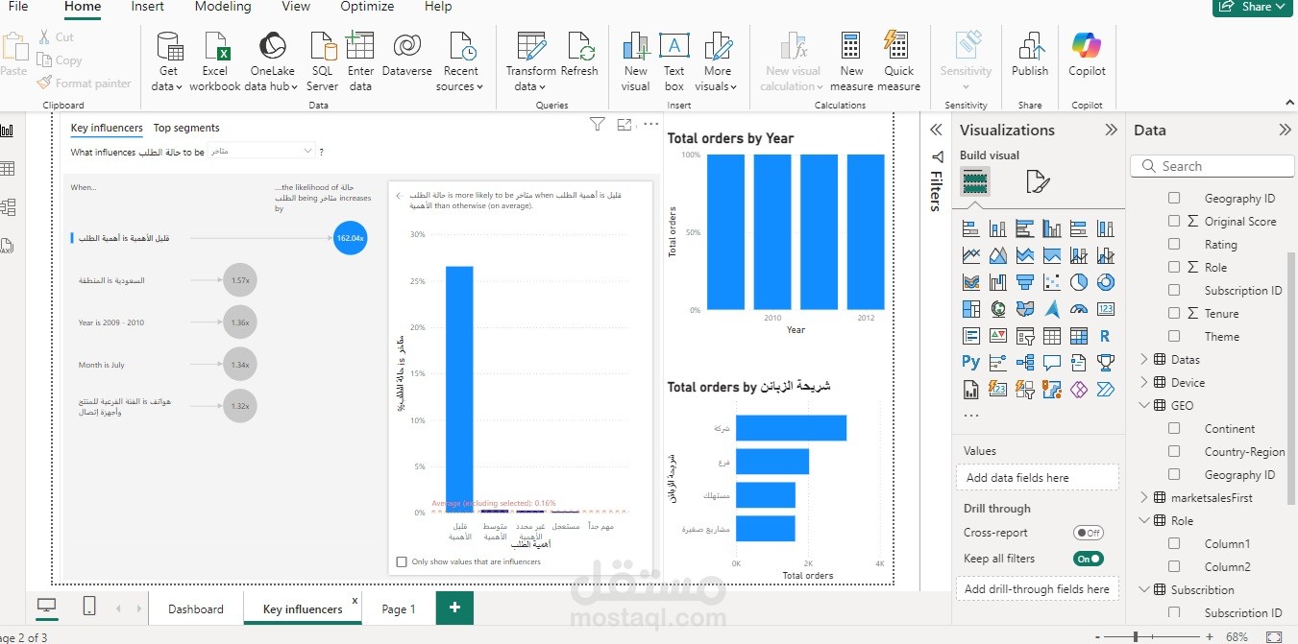The width and height of the screenshot is (1298, 644).
Task: Expand the Filters pane
Action: tap(936, 130)
